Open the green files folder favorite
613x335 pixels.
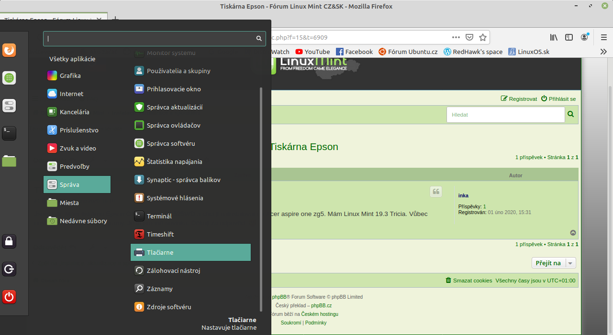tap(9, 161)
